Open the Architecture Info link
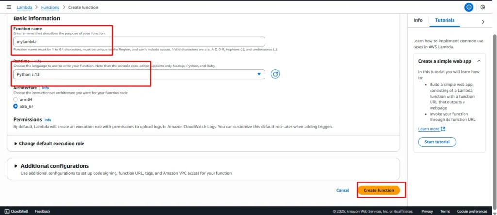 coord(45,88)
